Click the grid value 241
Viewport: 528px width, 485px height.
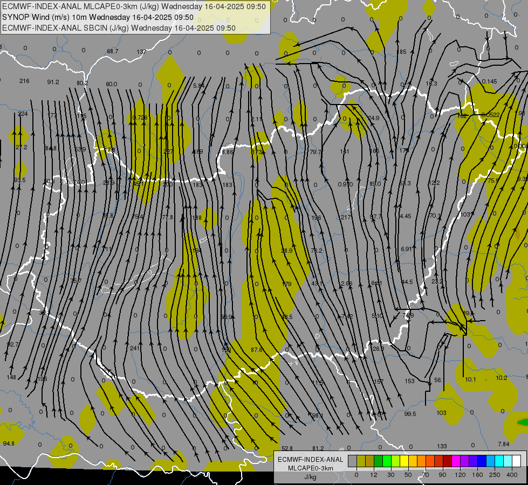pyautogui.click(x=135, y=348)
